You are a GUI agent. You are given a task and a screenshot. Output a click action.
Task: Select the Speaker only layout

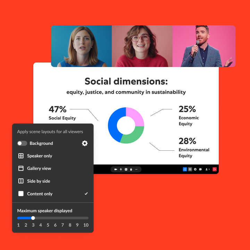pos(39,156)
